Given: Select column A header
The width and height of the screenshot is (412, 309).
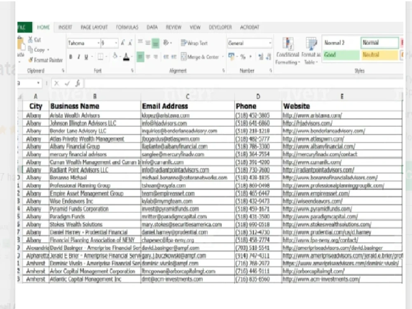Looking at the screenshot, I should [x=36, y=96].
